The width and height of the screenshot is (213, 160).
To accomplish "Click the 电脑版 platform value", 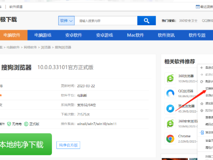I will tap(82, 95).
